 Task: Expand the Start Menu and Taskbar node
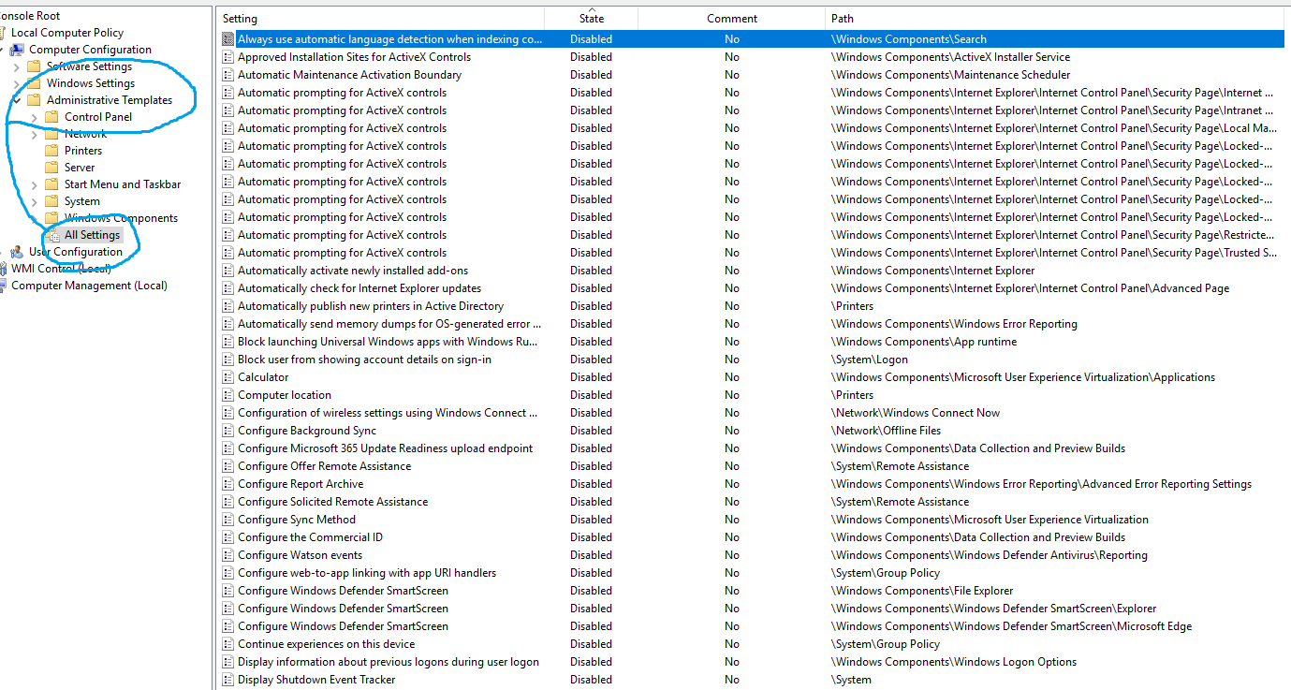click(x=34, y=184)
